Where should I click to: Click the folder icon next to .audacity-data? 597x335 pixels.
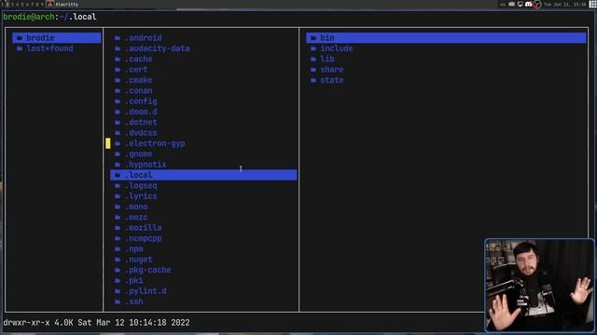[x=118, y=48]
